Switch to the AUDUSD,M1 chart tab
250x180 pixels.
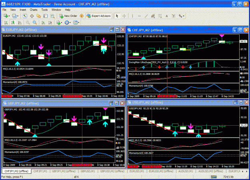point(186,171)
